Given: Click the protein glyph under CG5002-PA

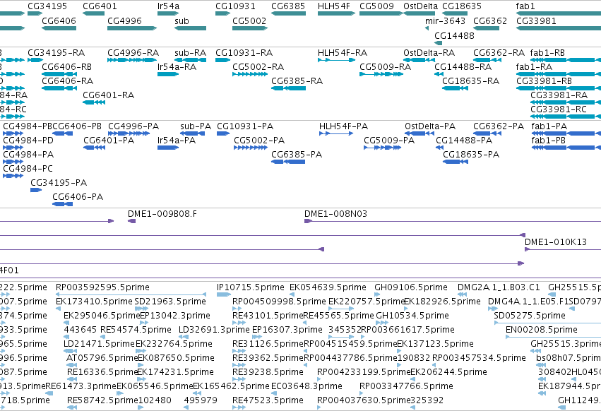Looking at the screenshot, I should 251,148.
